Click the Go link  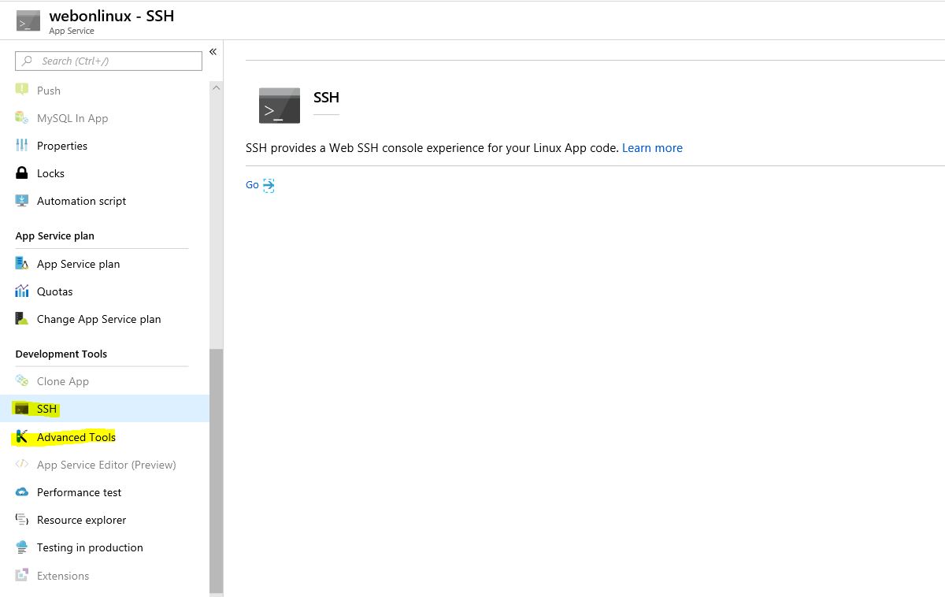pos(252,185)
